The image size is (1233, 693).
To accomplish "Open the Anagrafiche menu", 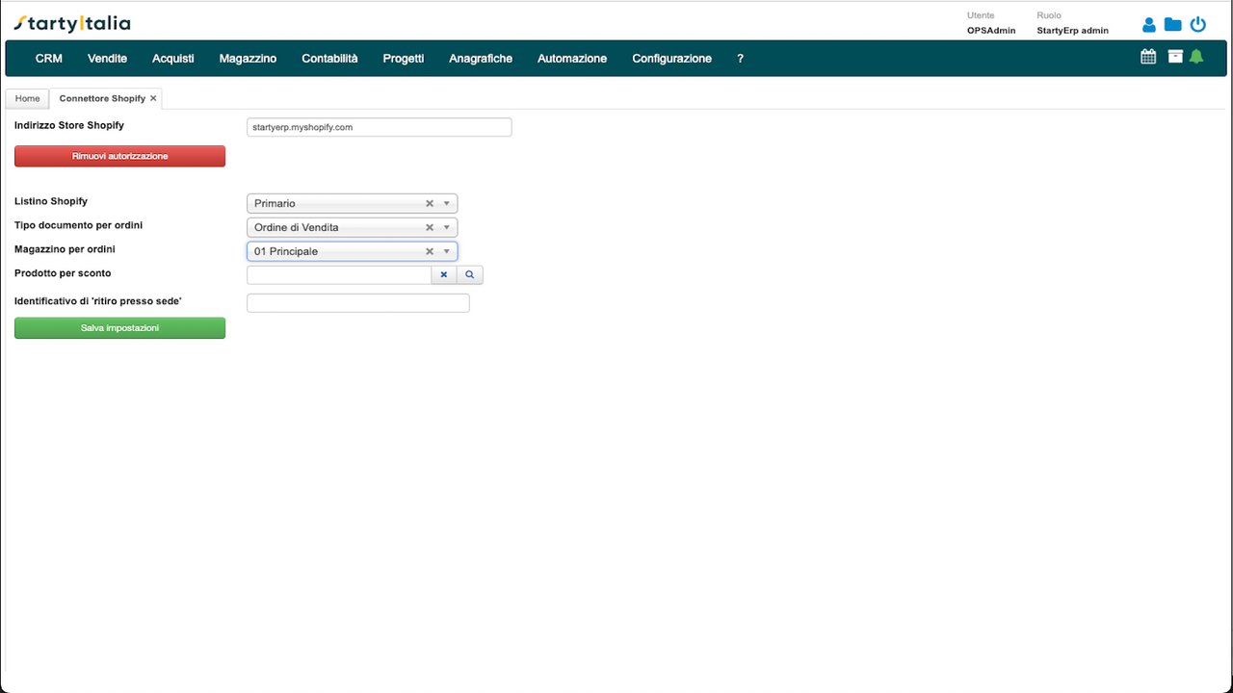I will coord(481,58).
